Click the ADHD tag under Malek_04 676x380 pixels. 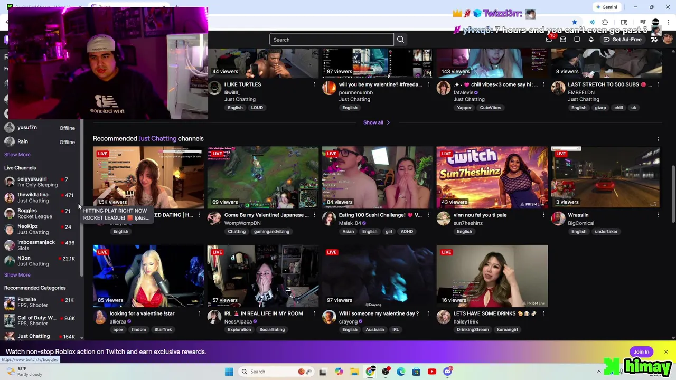point(407,232)
